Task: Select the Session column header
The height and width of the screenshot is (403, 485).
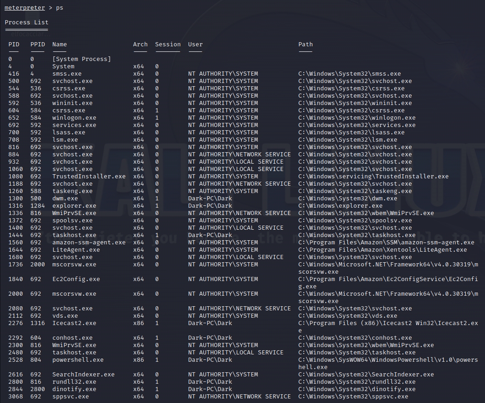Action: click(x=168, y=44)
